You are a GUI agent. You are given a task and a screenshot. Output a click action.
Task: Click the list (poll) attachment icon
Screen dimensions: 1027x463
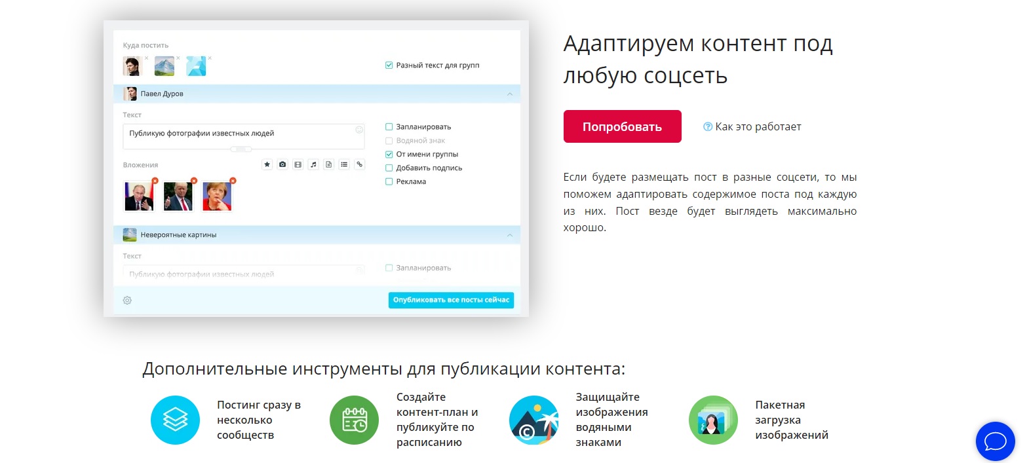coord(344,164)
